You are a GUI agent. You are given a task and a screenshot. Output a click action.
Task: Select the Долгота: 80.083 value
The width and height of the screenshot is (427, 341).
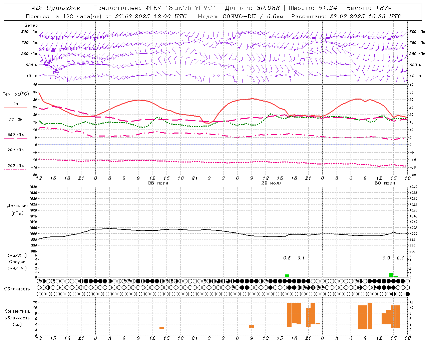pos(253,8)
